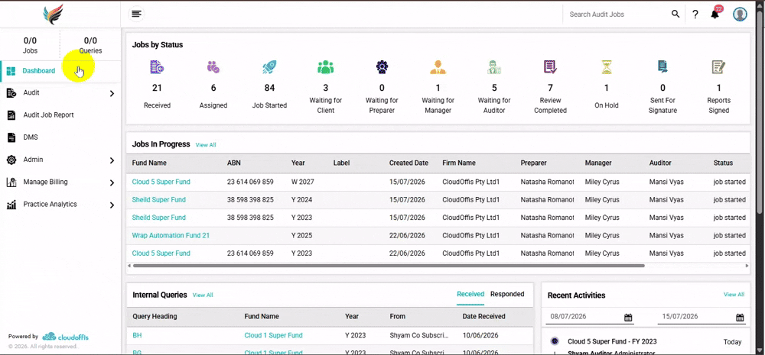This screenshot has width=765, height=355.
Task: Expand the Manage Billing submenu arrow
Action: [112, 182]
